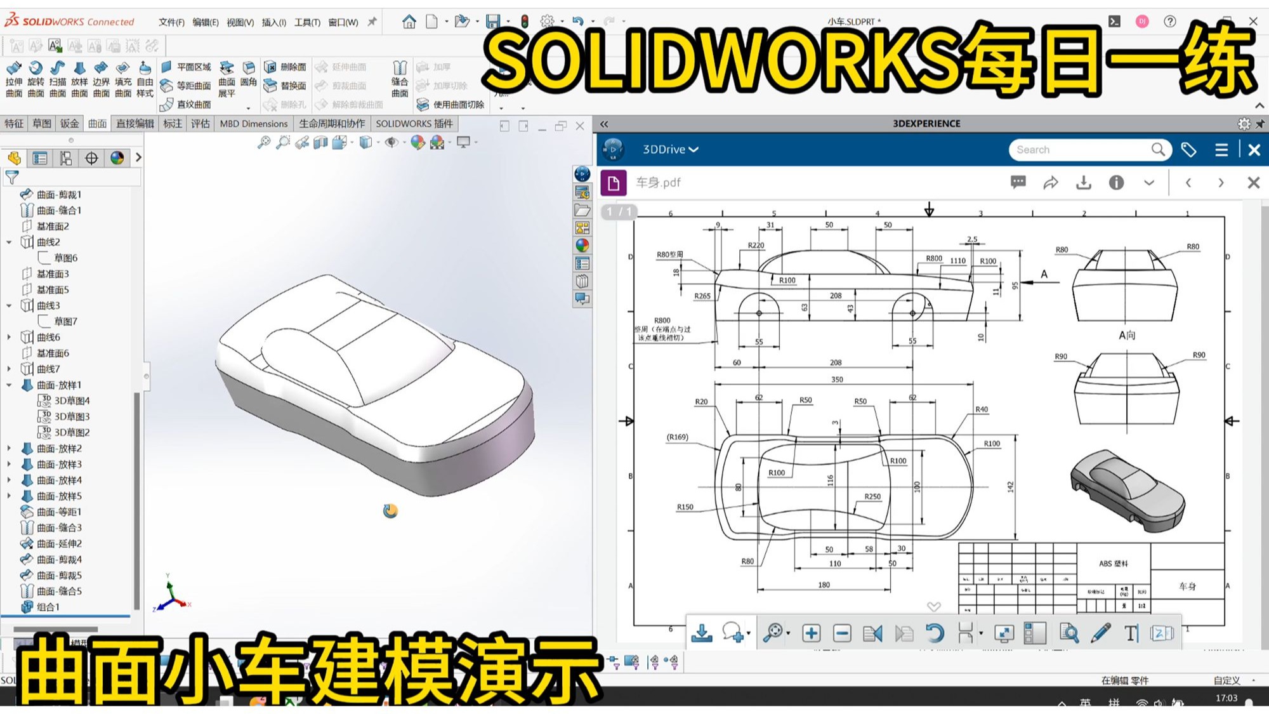Screen dimensions: 1269x714
Task: Expand the 曲面-放样2 tree node
Action: [x=9, y=448]
